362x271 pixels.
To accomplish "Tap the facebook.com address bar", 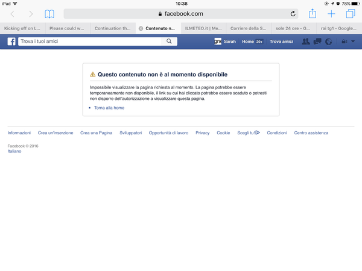I will click(x=181, y=14).
